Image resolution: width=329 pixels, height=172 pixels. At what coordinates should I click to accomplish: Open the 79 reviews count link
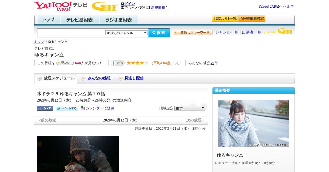click(212, 63)
